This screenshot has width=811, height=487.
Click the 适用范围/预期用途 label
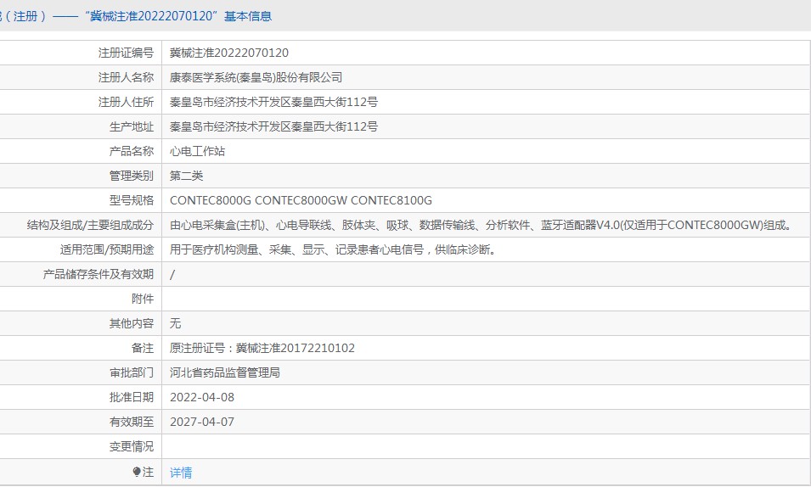(107, 249)
